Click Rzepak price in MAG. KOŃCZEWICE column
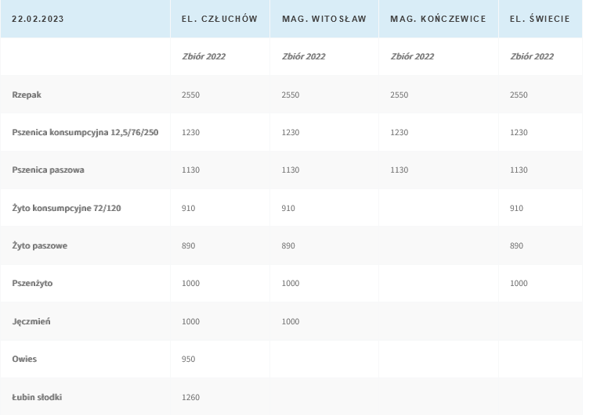Viewport: 593px width, 415px height. pyautogui.click(x=400, y=95)
